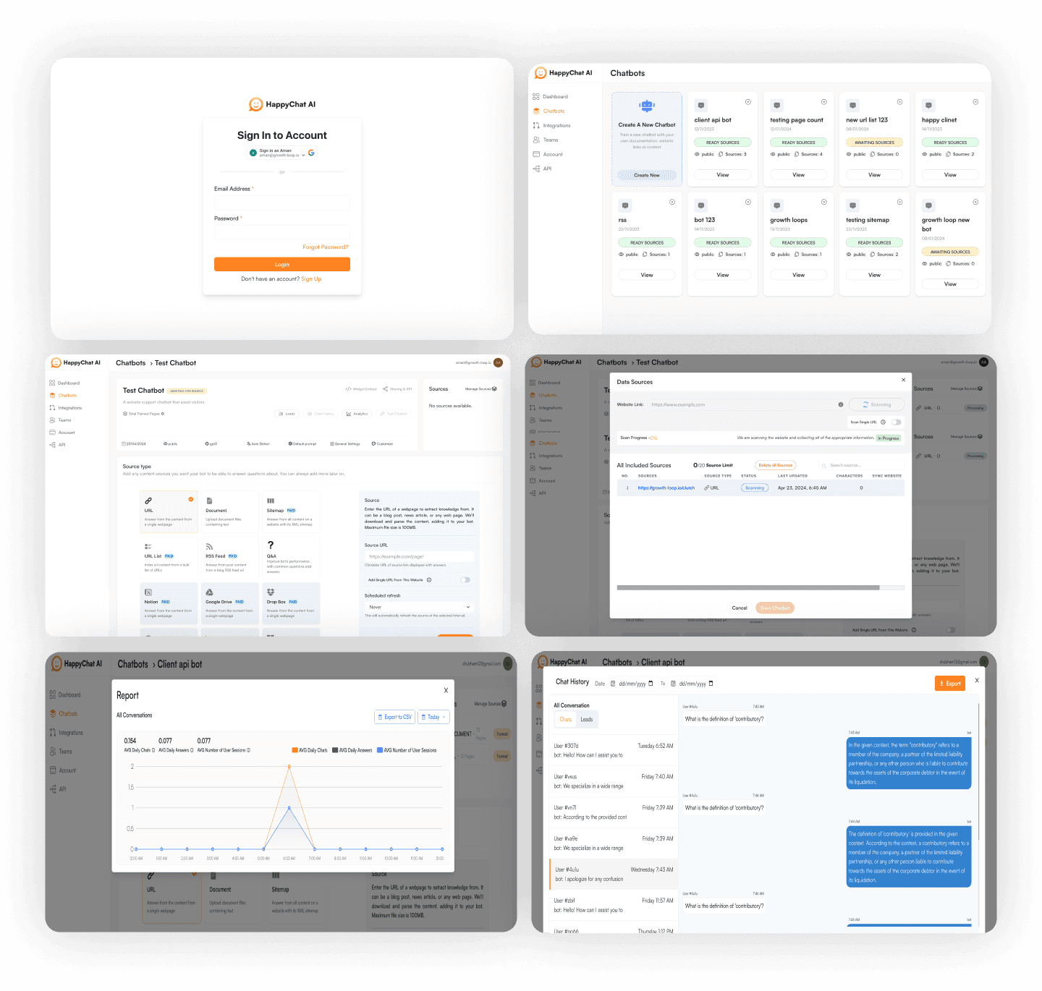Click the horizontal scrollbar in the Data Sources dialog
The width and height of the screenshot is (1042, 991).
tap(748, 587)
